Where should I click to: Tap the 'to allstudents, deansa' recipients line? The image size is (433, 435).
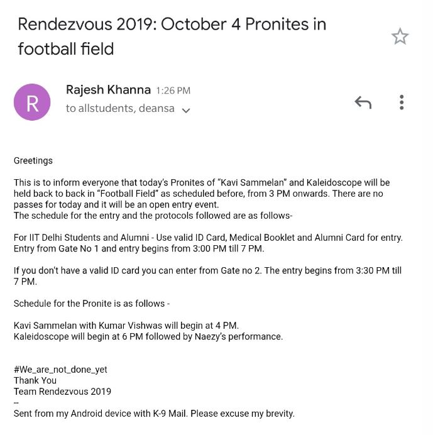(x=119, y=109)
